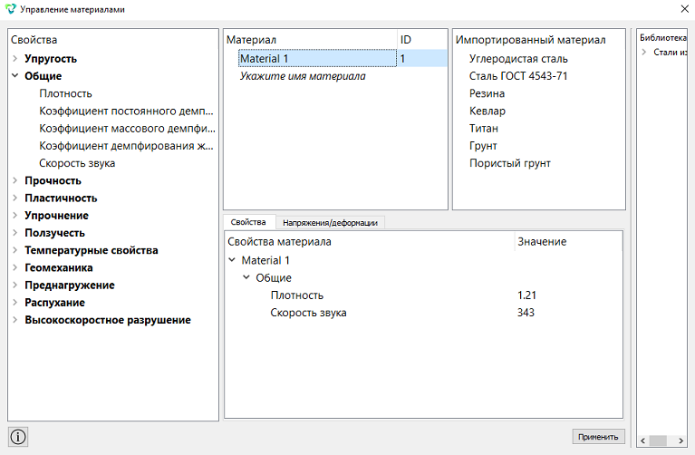Expand the Пластичность property group
This screenshot has height=455, width=695.
(15, 198)
